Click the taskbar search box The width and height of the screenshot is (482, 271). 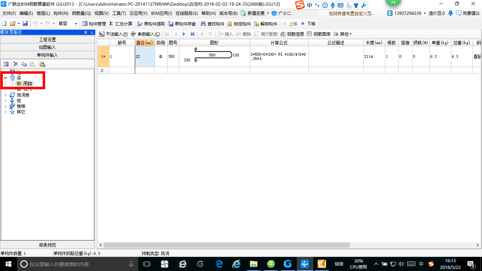coord(77,264)
